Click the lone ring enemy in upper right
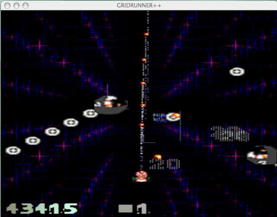This screenshot has width=277, height=217. pos(237,71)
